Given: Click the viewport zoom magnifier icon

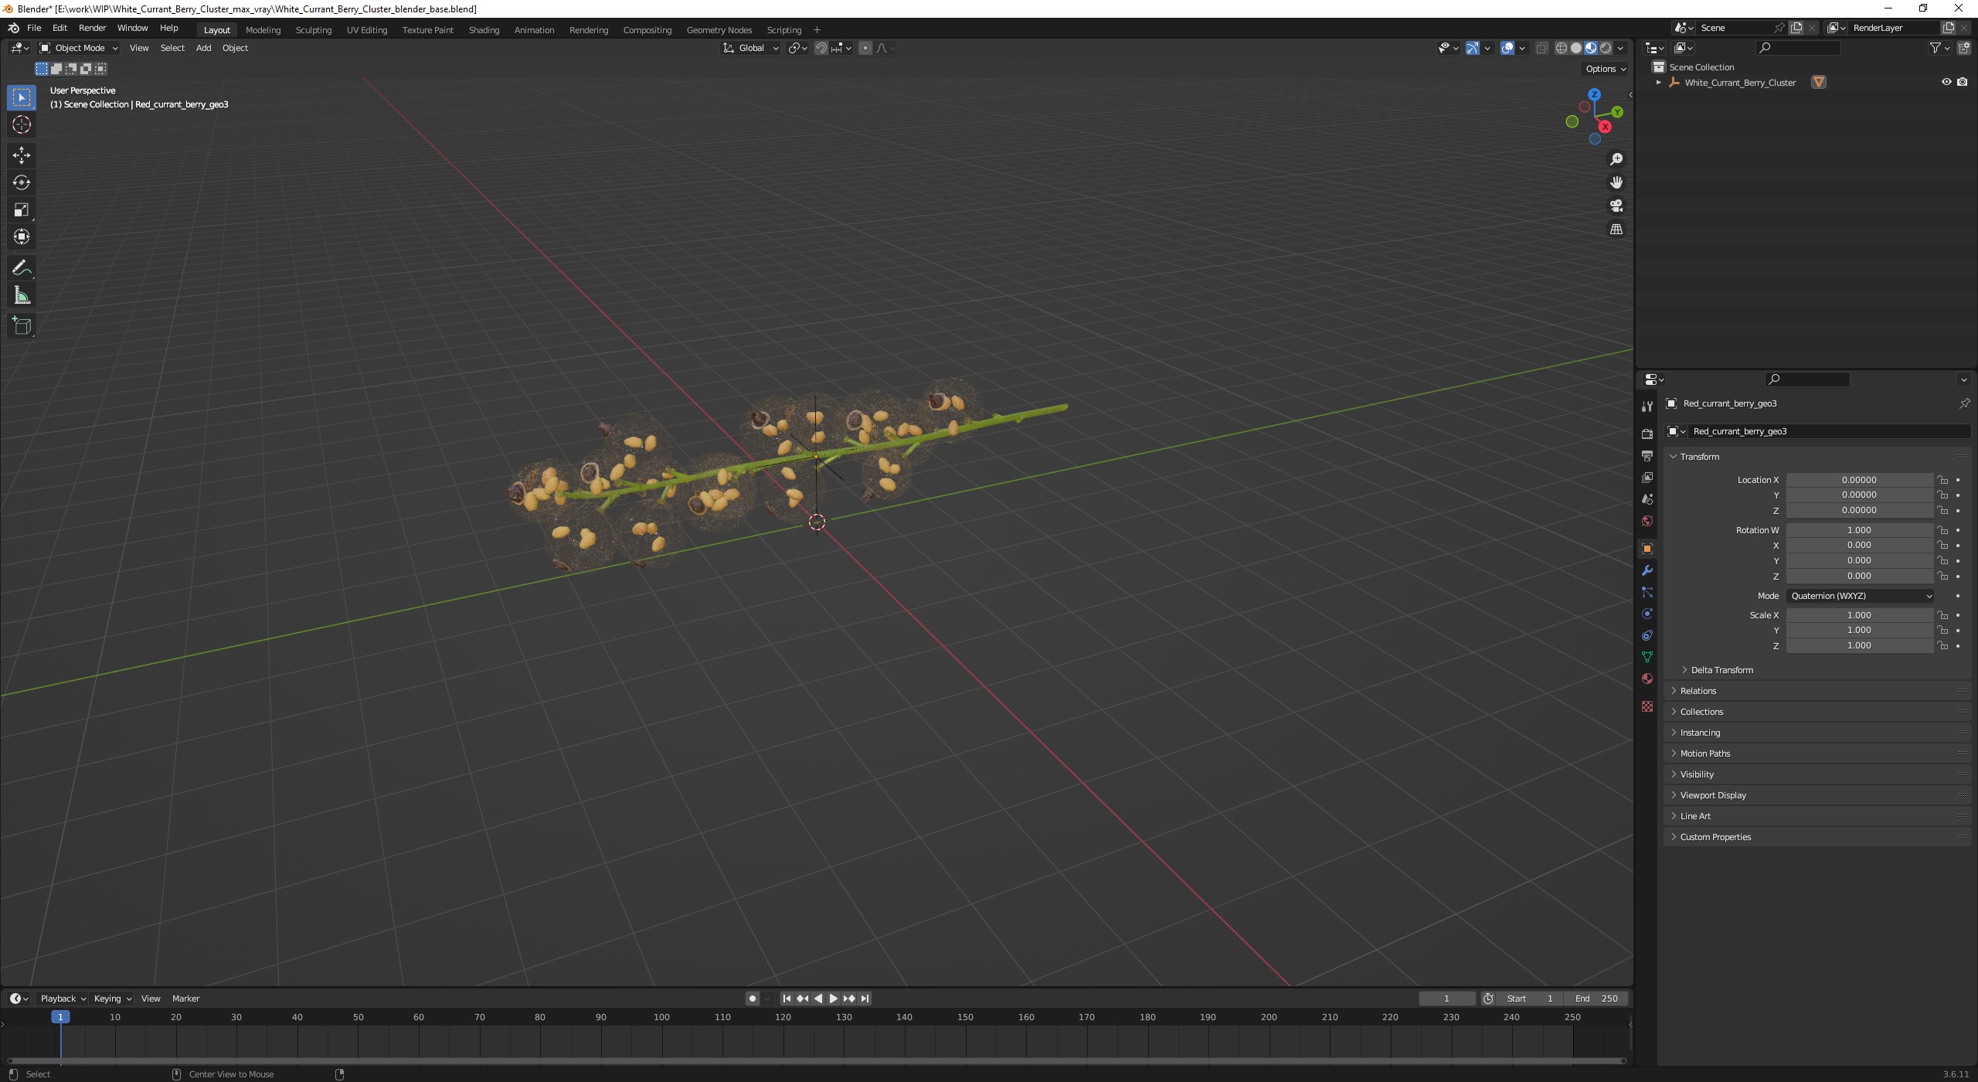Looking at the screenshot, I should pos(1616,159).
